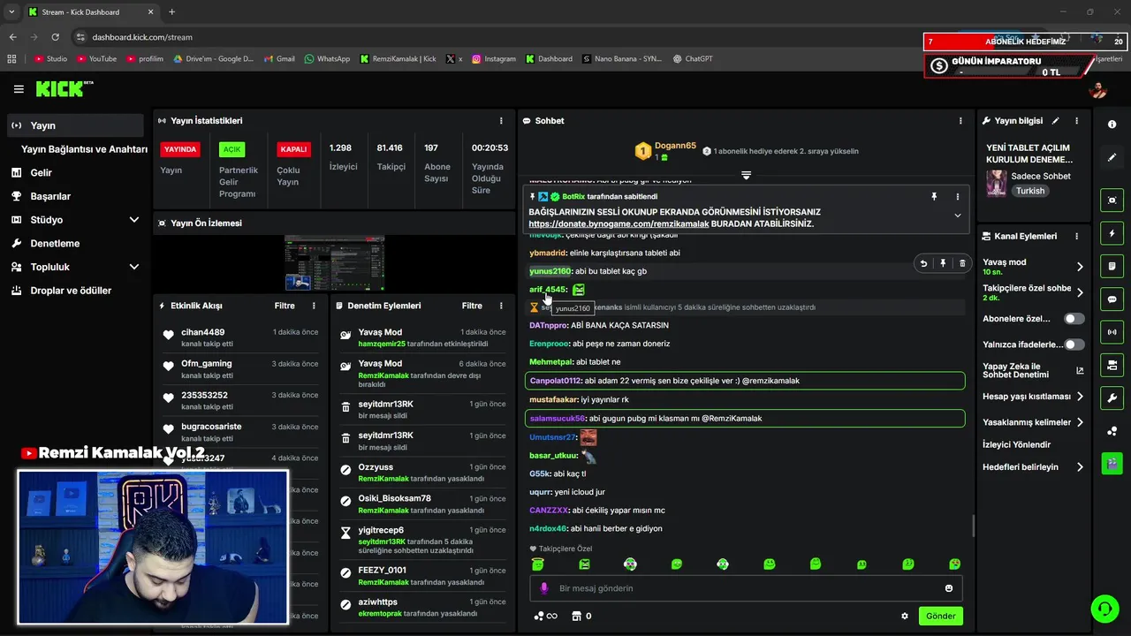
Task: Click the browser reload button
Action: [x=56, y=37]
